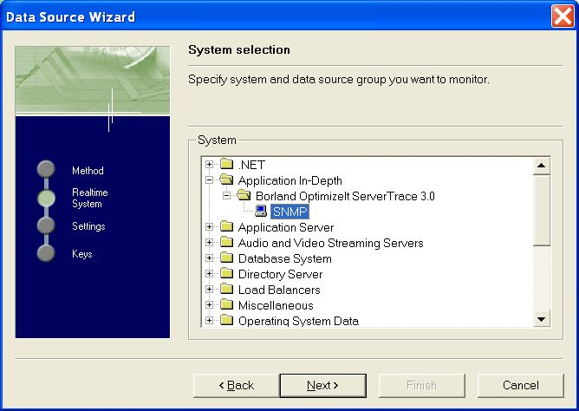The image size is (579, 411).
Task: Click the Borland OptimizeIt ServerTrace folder icon
Action: pyautogui.click(x=244, y=195)
